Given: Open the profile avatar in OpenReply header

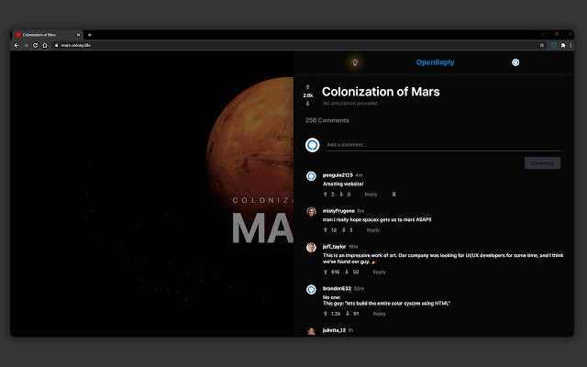Looking at the screenshot, I should click(515, 62).
